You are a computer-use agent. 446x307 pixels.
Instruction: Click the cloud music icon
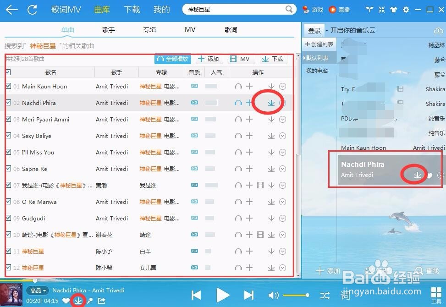(438, 30)
